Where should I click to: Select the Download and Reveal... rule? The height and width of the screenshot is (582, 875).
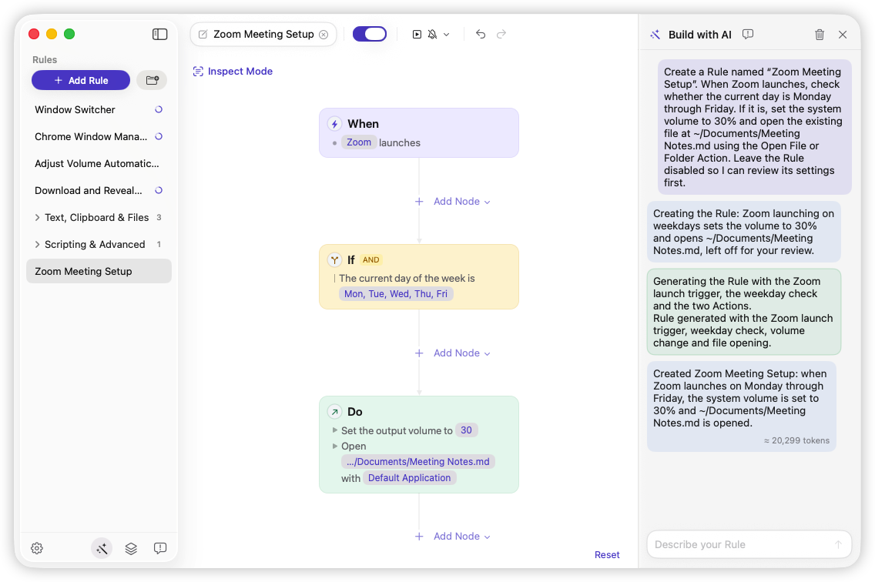[x=88, y=191]
